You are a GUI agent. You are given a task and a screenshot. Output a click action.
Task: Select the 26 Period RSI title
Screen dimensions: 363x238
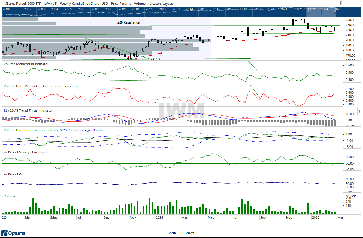pos(13,174)
